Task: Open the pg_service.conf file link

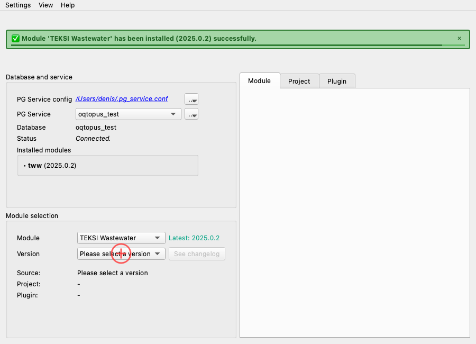Action: pos(122,99)
